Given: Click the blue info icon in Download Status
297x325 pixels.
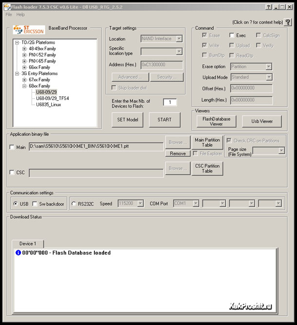Looking at the screenshot, I should pos(19,253).
